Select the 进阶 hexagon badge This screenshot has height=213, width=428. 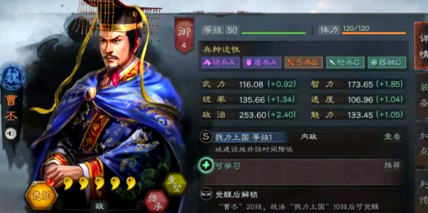[41, 195]
